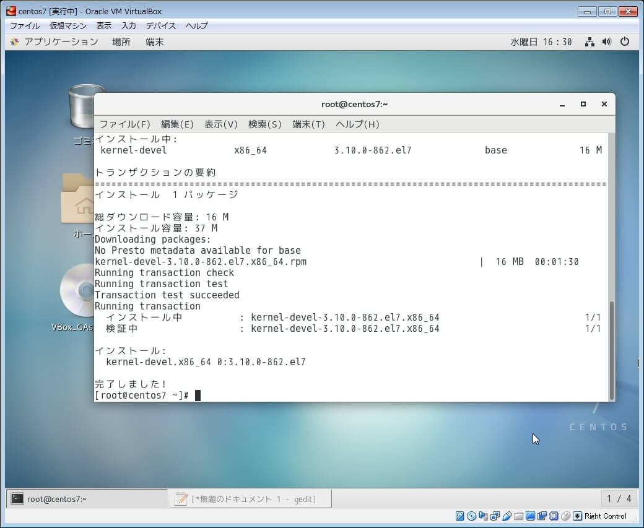Click the hard disk activity icon in VirtualBox status bar
Screen dimensions: 644x528
pos(460,516)
